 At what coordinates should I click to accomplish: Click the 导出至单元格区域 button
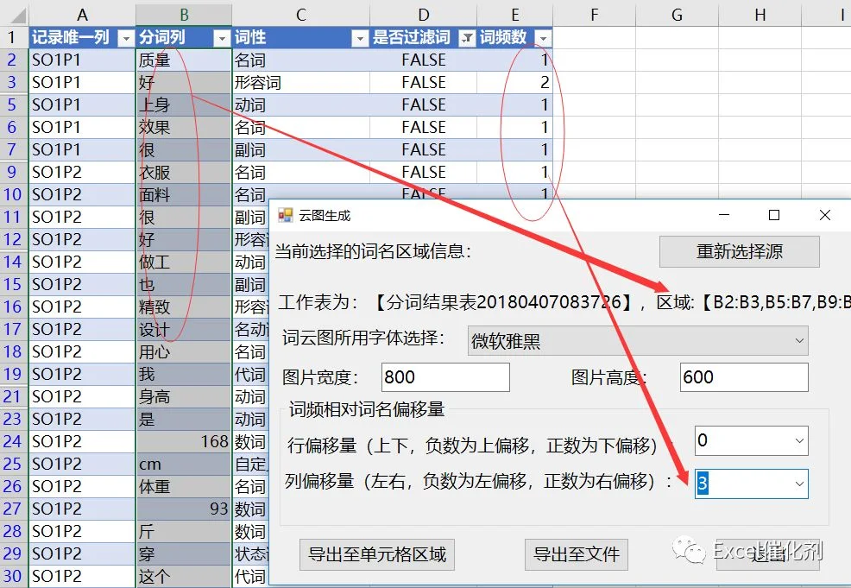click(x=377, y=554)
